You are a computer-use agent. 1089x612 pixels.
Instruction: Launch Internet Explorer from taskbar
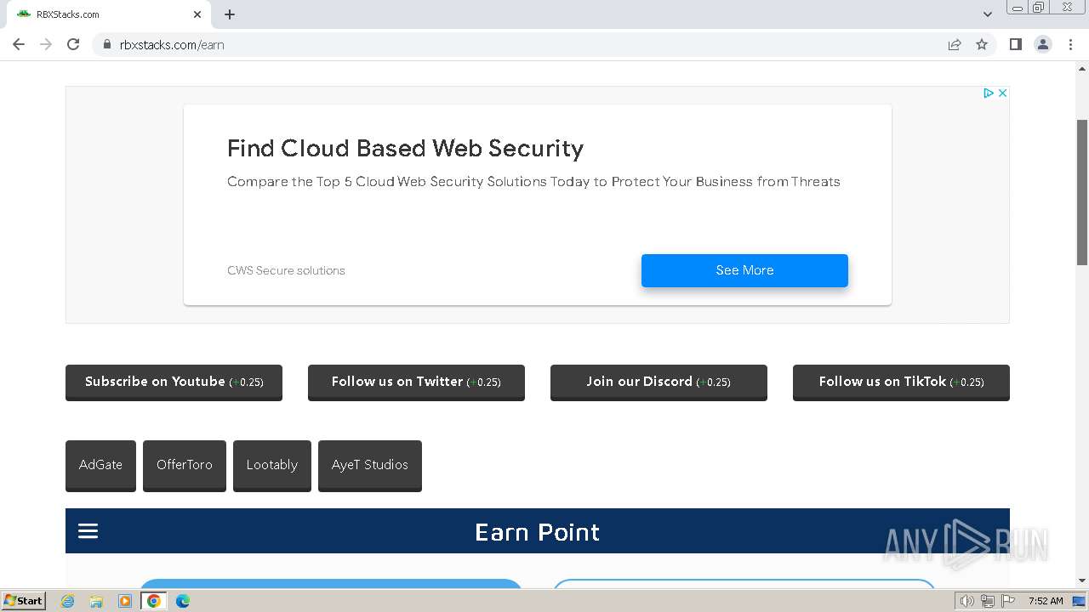(x=68, y=601)
